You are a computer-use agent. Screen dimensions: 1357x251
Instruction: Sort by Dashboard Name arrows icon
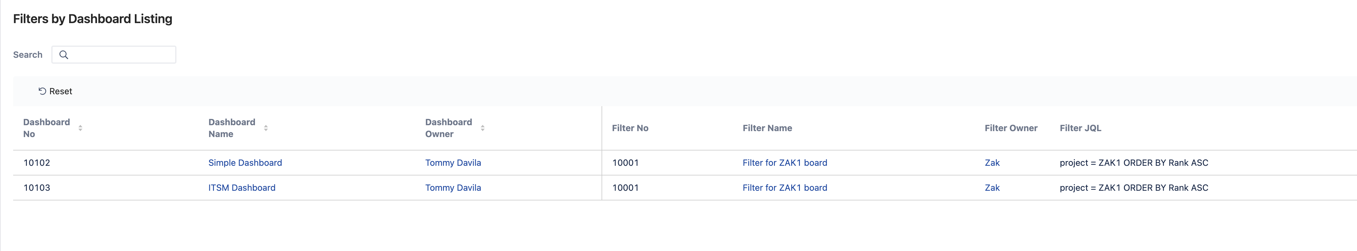click(266, 128)
